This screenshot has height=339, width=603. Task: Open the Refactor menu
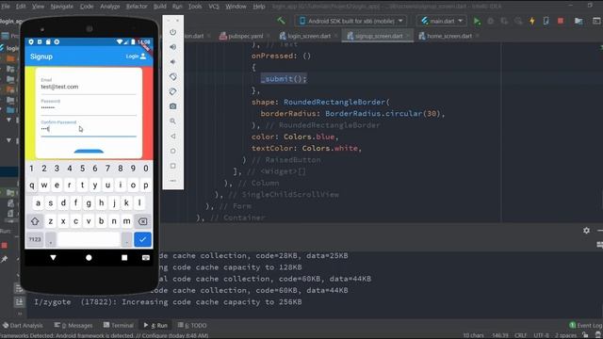137,7
